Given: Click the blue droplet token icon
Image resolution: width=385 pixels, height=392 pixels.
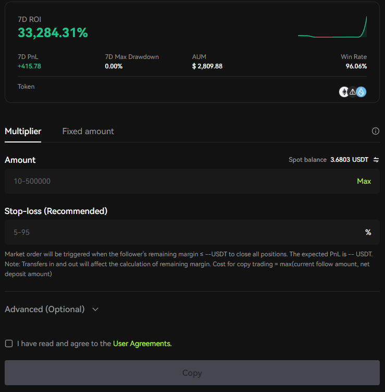Looking at the screenshot, I should (x=361, y=92).
